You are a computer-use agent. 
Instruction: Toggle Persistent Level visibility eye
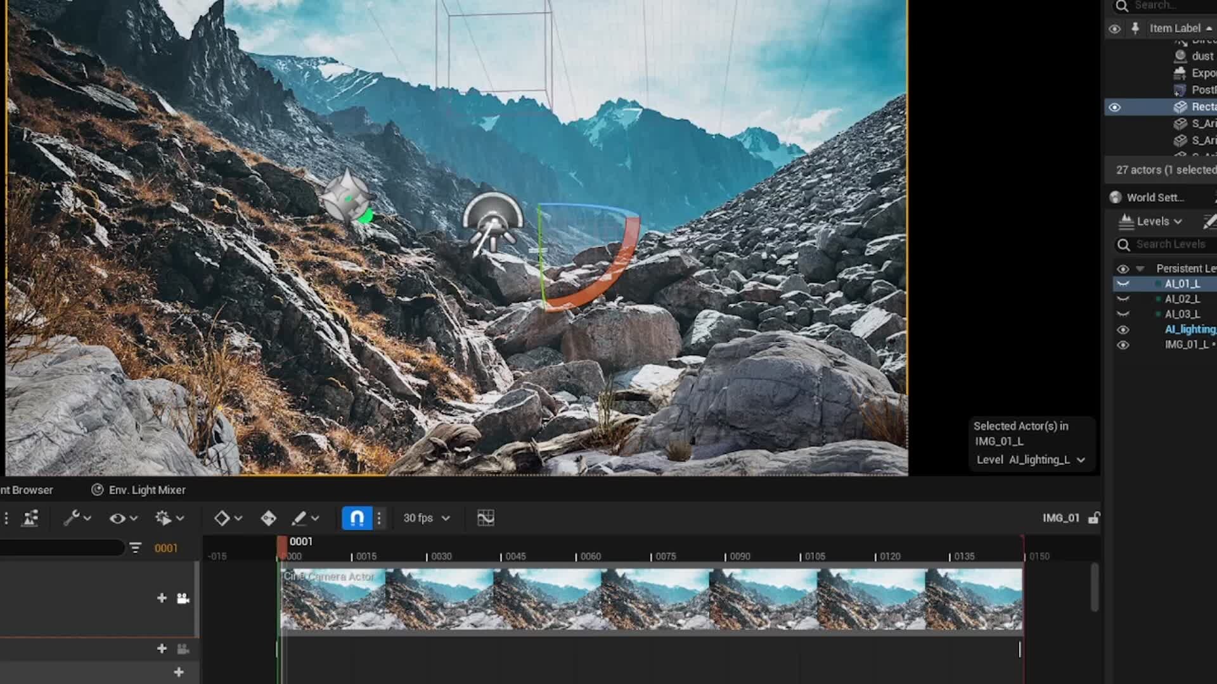[x=1123, y=269]
